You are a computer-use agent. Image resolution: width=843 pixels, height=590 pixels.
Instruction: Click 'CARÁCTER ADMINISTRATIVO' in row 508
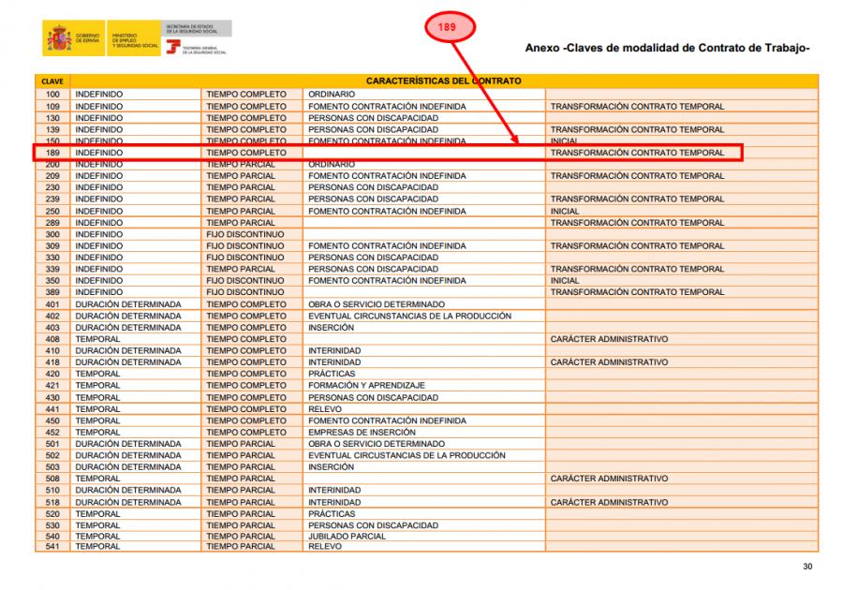pos(609,479)
